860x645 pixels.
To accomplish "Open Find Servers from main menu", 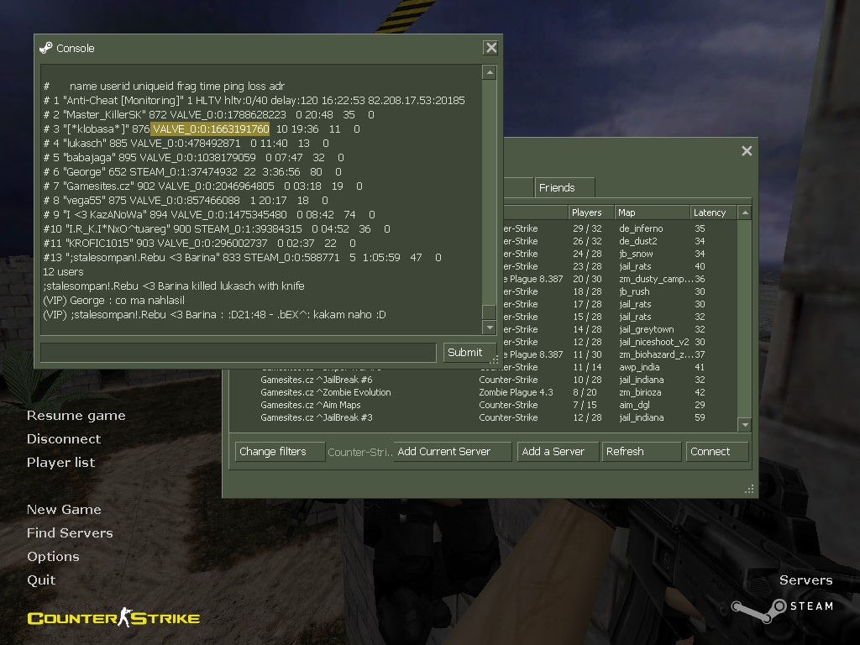I will click(x=70, y=533).
